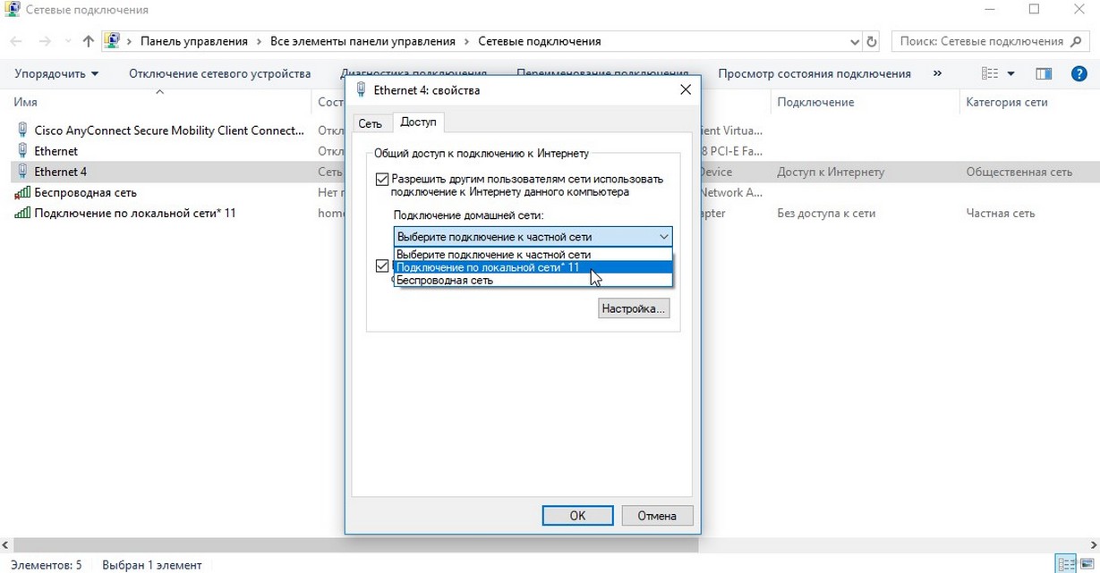This screenshot has height=573, width=1100.
Task: Select the Ethernet connection name
Action: 55,151
